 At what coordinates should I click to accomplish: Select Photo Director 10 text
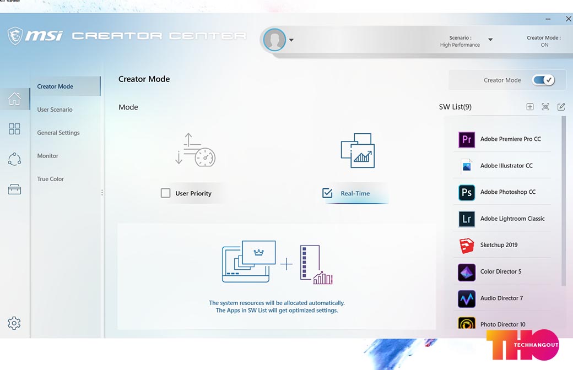coord(503,324)
